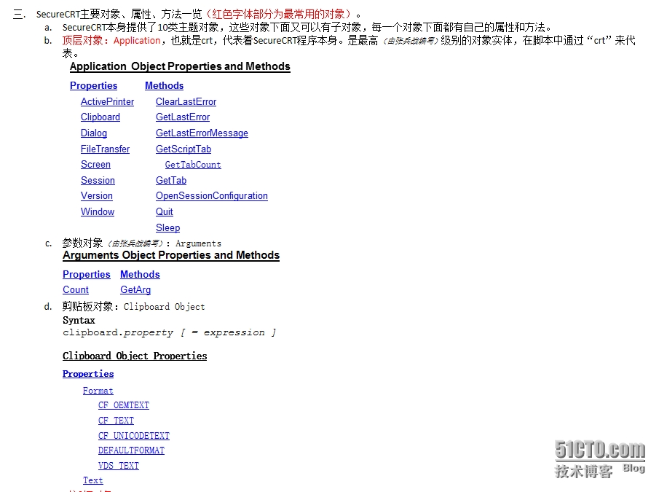Open the ActivePrinter property link
Viewport: 659px width, 492px height.
[107, 101]
